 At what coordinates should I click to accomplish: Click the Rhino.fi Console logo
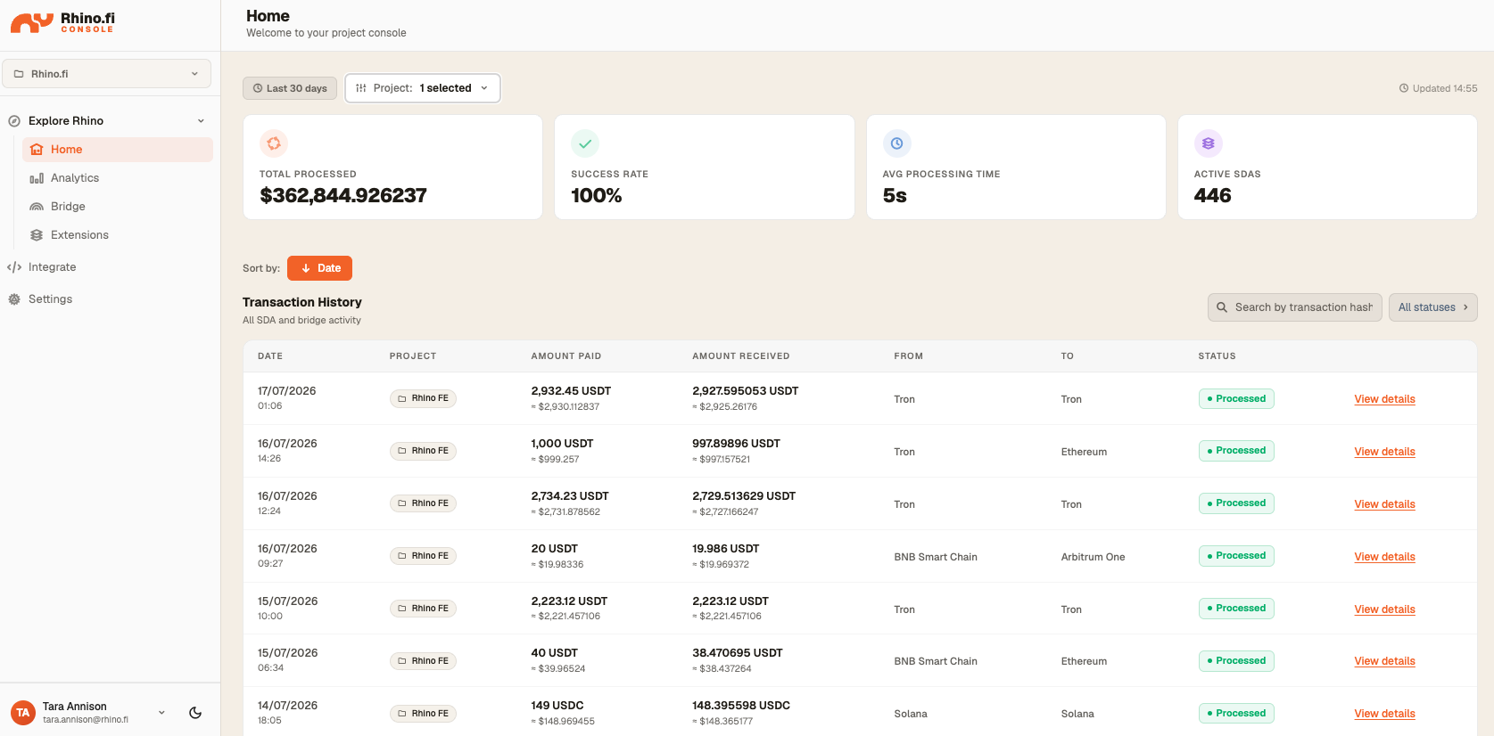point(62,22)
